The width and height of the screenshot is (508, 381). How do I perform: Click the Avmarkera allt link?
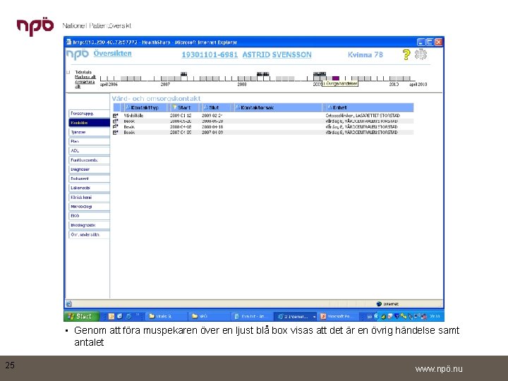coord(85,84)
